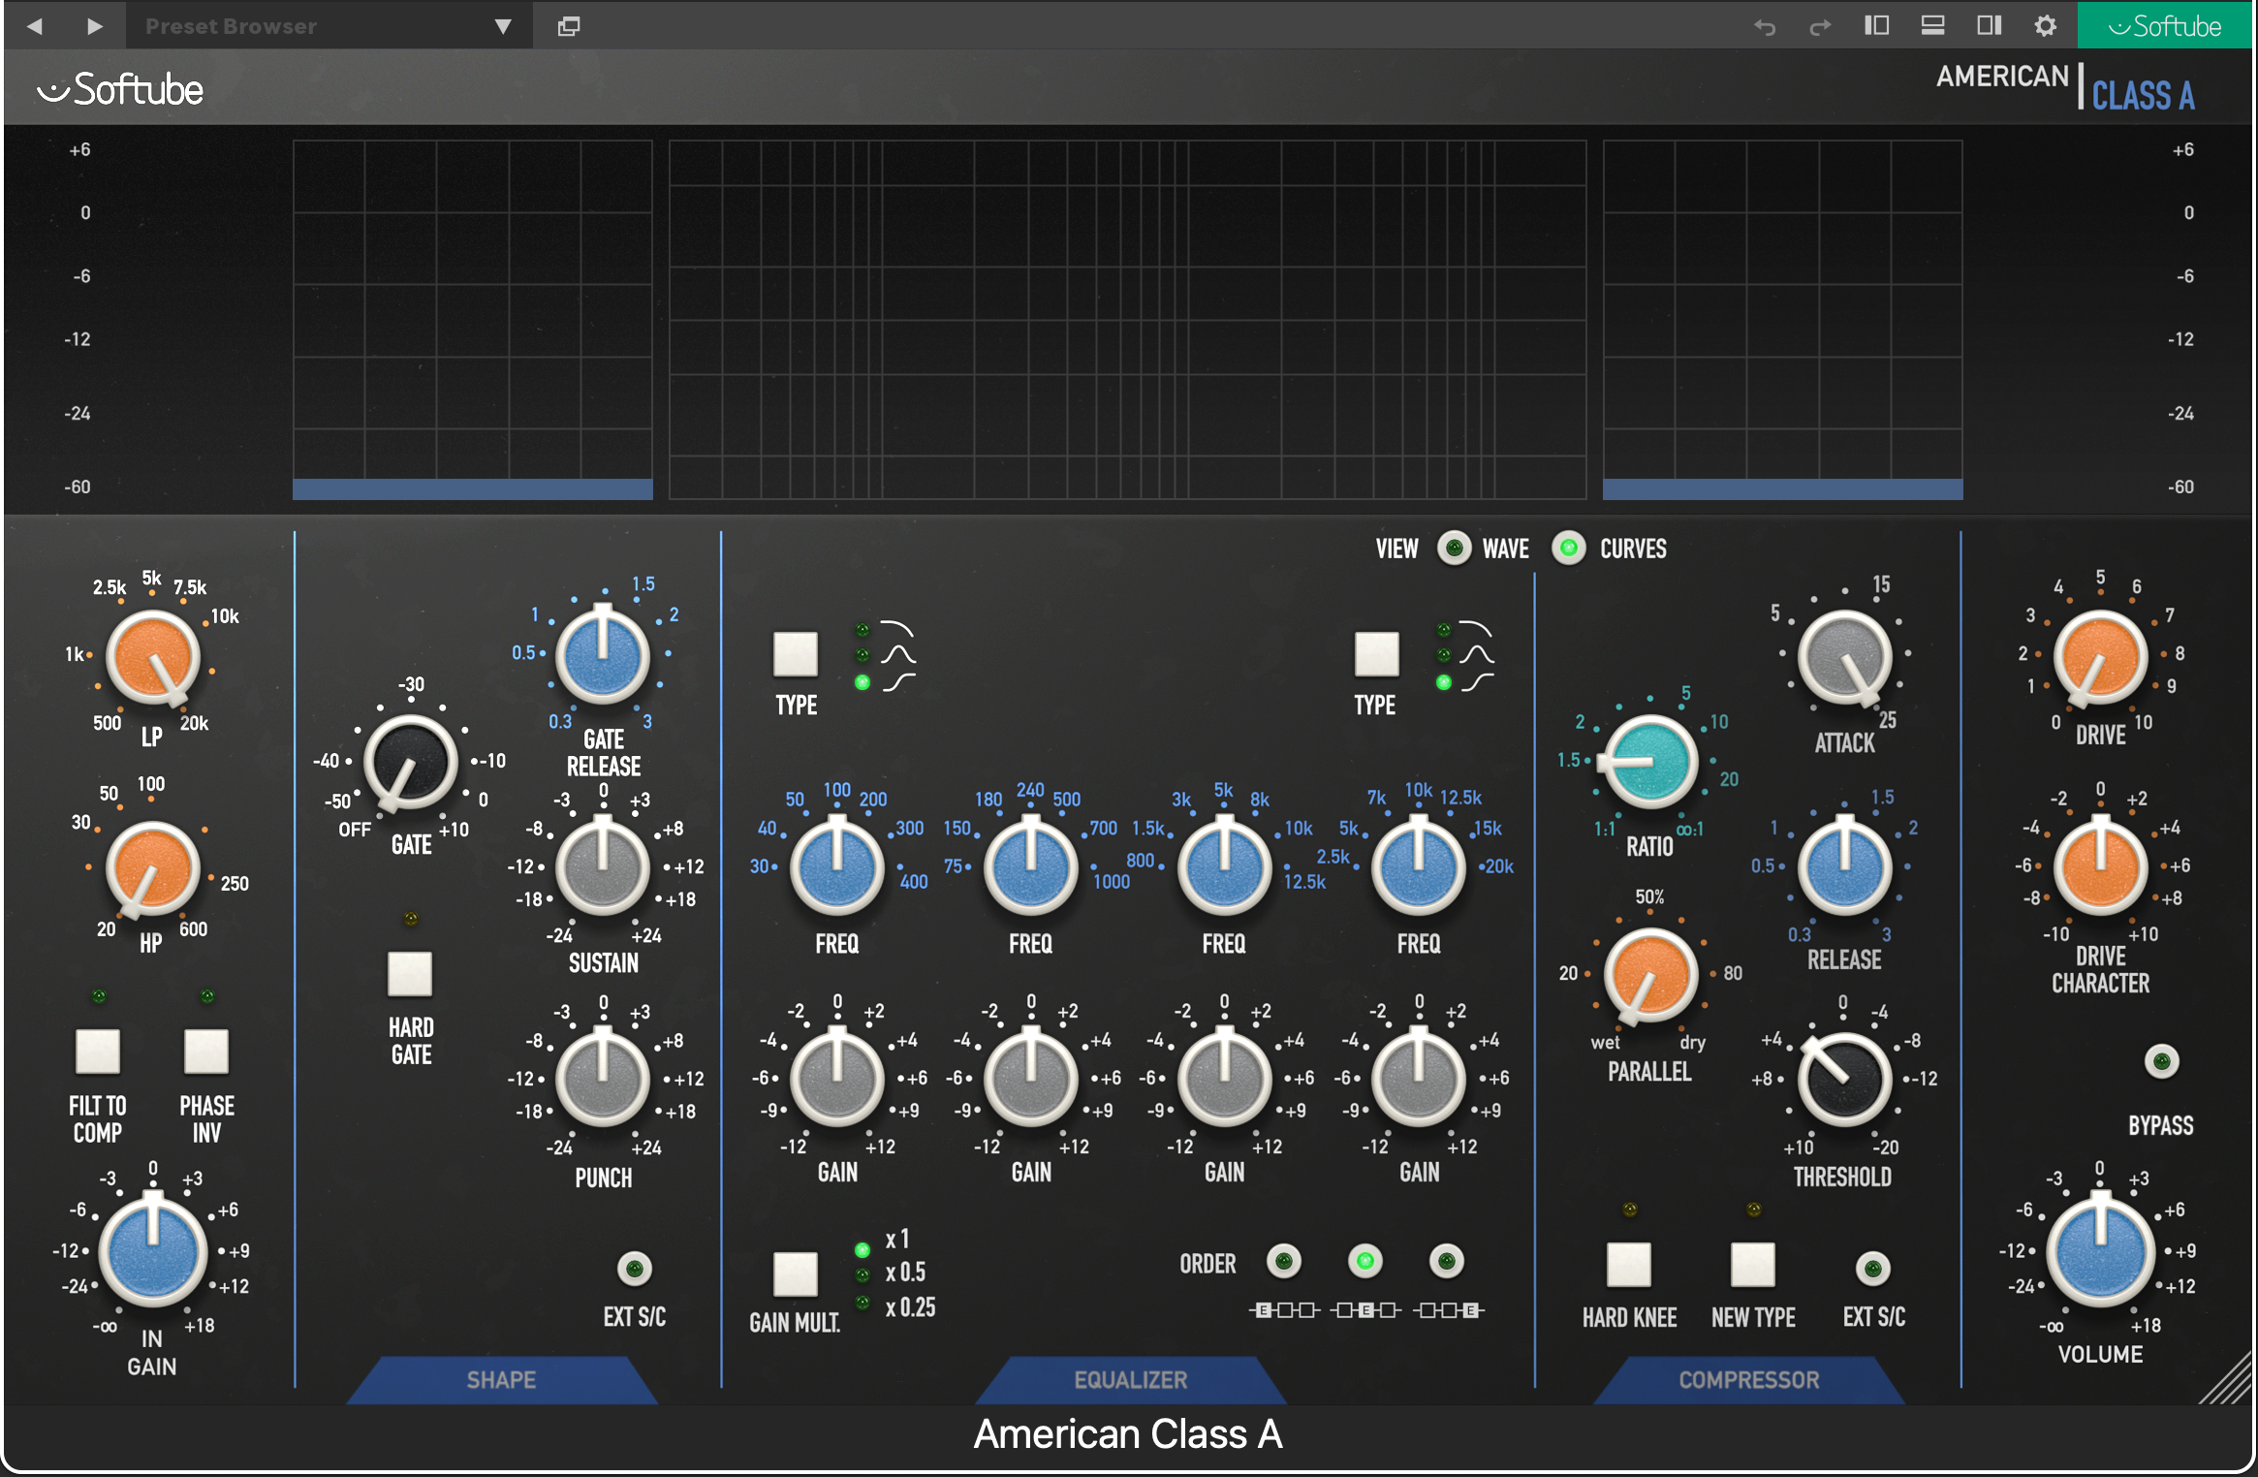Click the high band GAIN knob

(x=1418, y=1078)
